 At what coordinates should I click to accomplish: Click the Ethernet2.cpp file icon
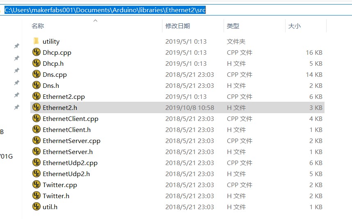click(x=37, y=96)
